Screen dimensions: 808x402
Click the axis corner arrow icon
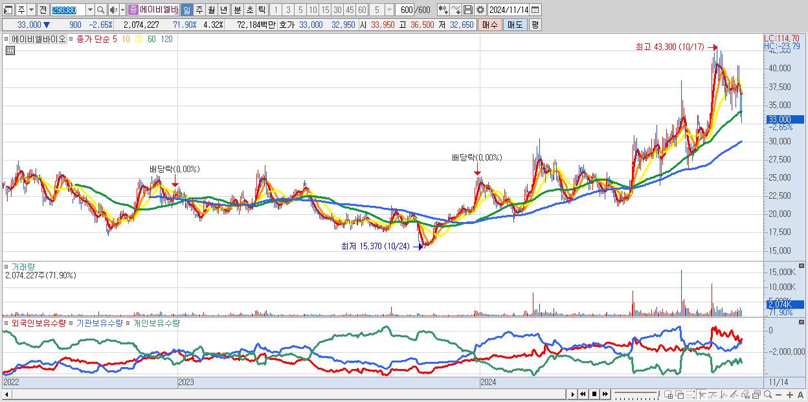pos(702,394)
